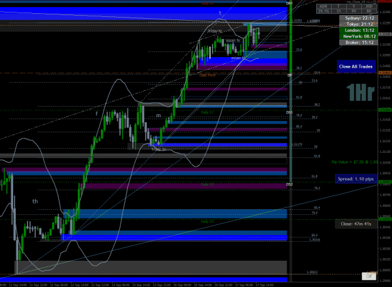Click the 12 Sep 22:00 time label
This screenshot has width=392, height=287.
point(100,284)
